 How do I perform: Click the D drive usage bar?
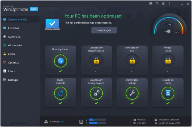click(97, 123)
